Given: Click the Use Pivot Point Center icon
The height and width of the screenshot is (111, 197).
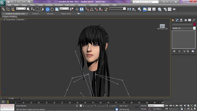Looking at the screenshot, I should coord(71,9).
